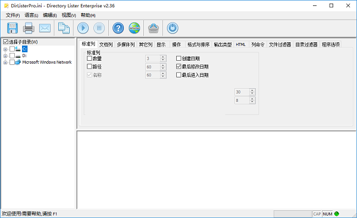This screenshot has height=218, width=357.
Task: Check the D: drive checkbox
Action: tap(12, 55)
